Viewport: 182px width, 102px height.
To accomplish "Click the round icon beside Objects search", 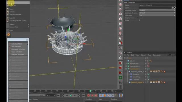I will [170, 55].
